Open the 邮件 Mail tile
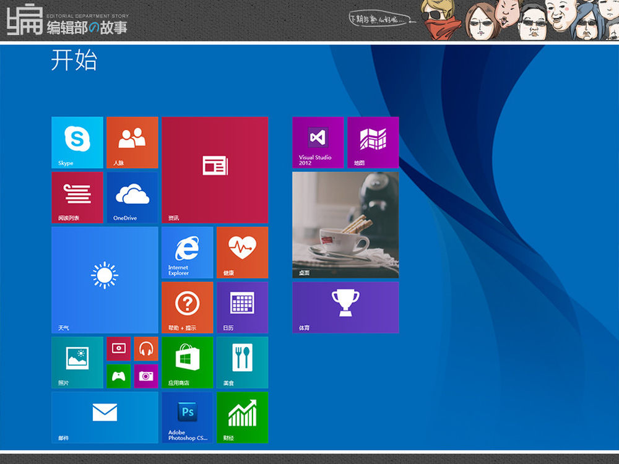This screenshot has width=619, height=464. click(104, 417)
